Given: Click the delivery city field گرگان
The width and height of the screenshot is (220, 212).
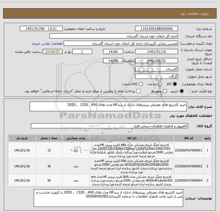Looking at the screenshot, I should click(x=157, y=76).
